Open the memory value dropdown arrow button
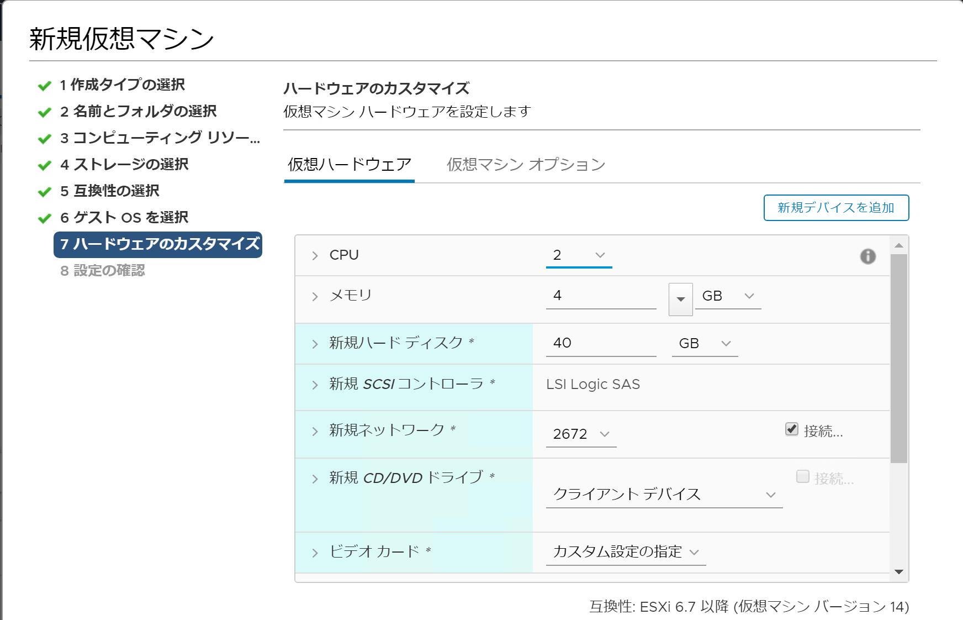Screen dimensions: 963x620 (x=680, y=299)
